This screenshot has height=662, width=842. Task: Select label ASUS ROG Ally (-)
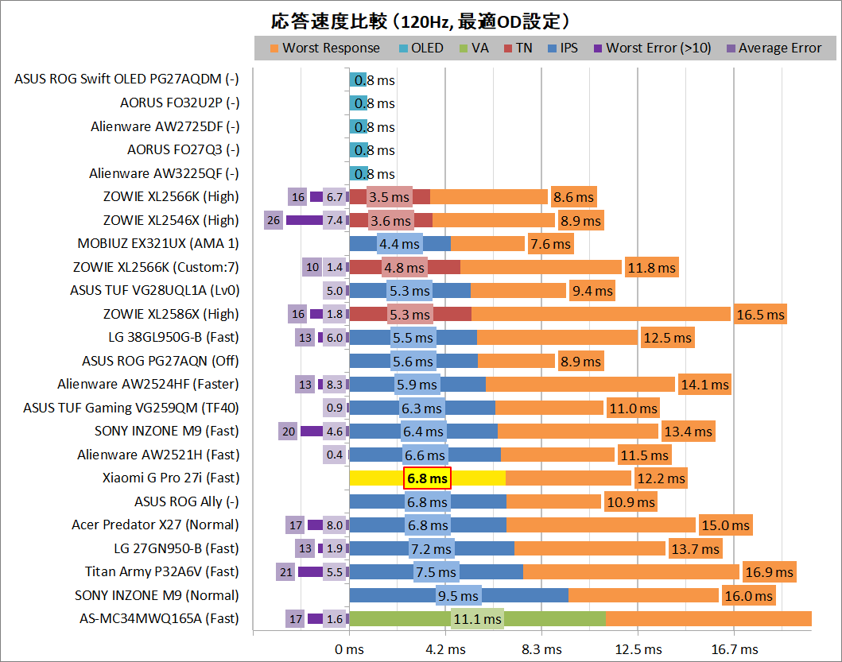point(186,501)
